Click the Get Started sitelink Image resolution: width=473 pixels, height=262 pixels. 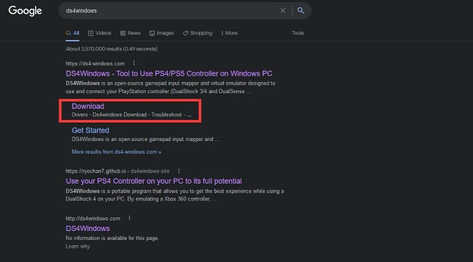coord(90,130)
